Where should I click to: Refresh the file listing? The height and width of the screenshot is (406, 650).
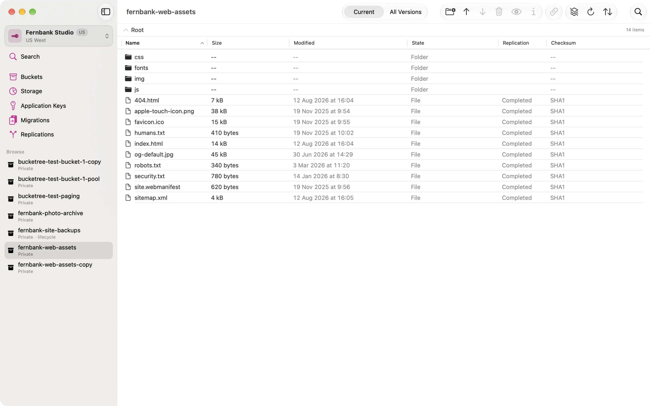coord(591,12)
